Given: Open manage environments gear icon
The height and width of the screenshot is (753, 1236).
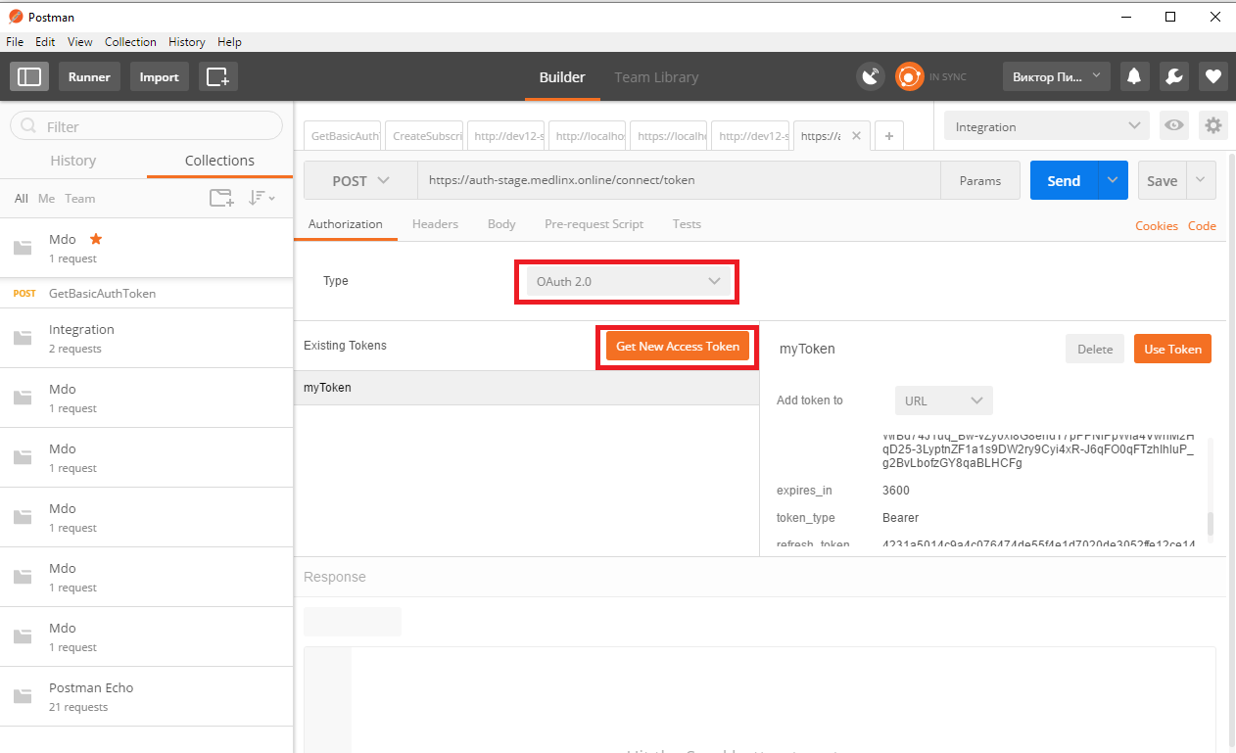Looking at the screenshot, I should coord(1213,125).
